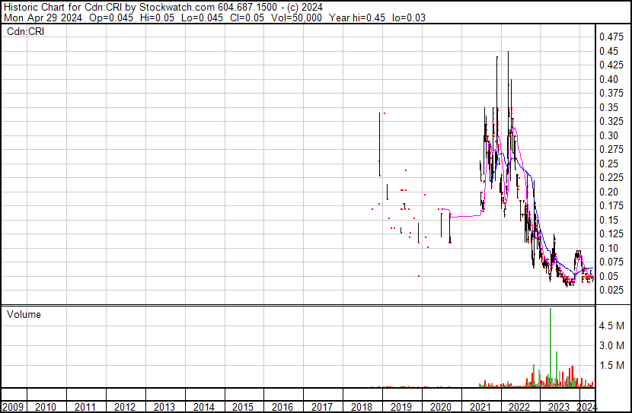
Task: Click the 2009 label at axis start
Action: point(14,407)
